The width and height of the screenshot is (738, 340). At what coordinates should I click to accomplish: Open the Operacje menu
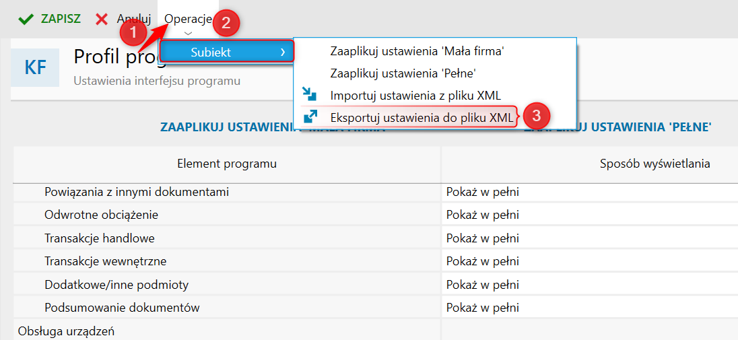[188, 19]
